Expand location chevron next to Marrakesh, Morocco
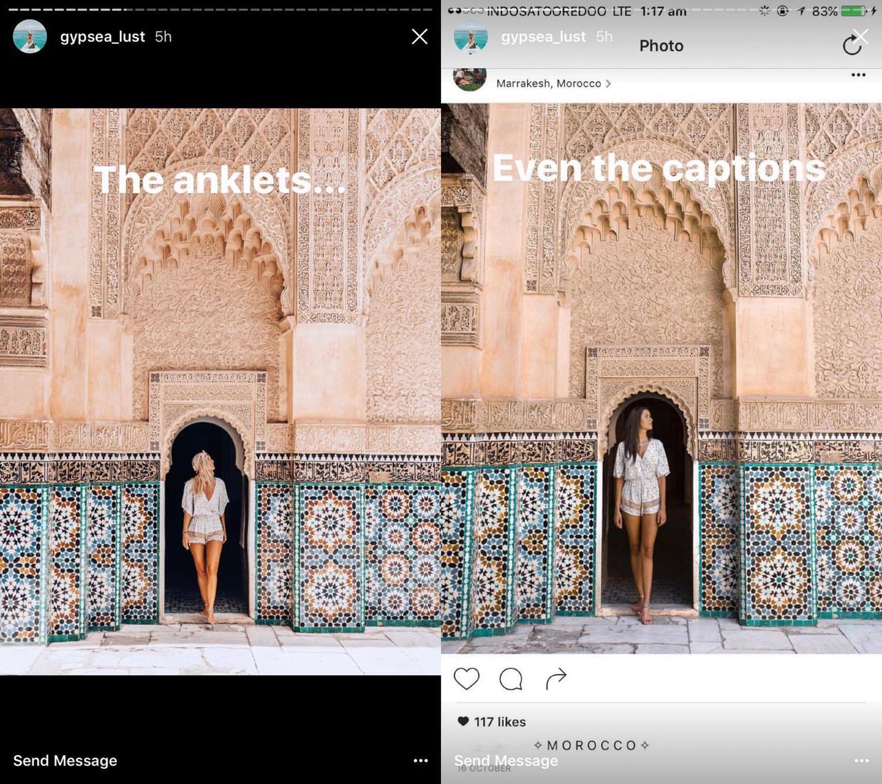 point(608,83)
